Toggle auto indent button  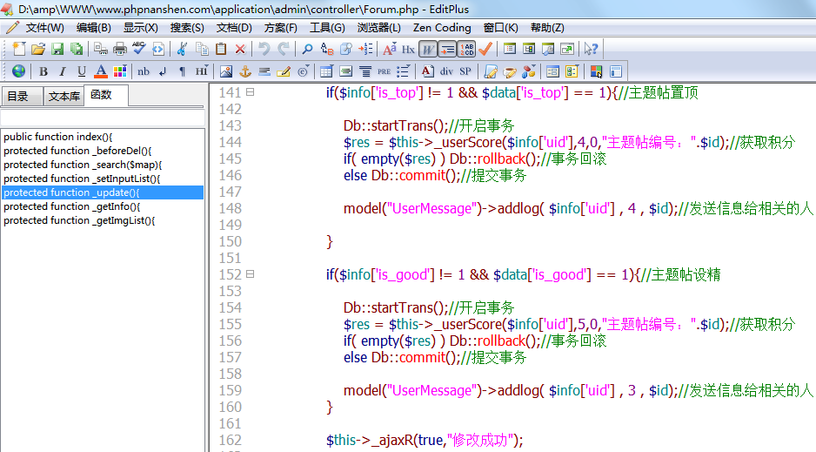click(x=447, y=49)
